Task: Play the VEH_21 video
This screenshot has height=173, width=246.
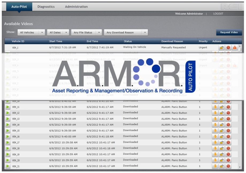Action: click(x=8, y=166)
